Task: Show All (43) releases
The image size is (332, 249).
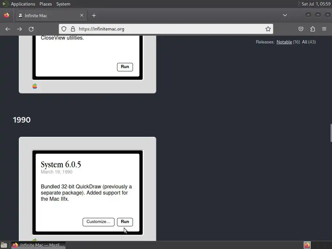Action: [x=309, y=42]
